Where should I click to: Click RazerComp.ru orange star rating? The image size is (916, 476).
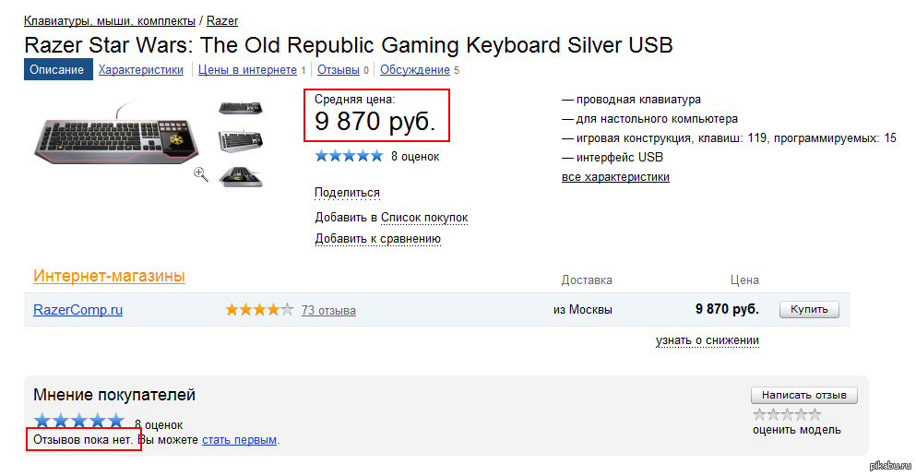click(x=259, y=310)
